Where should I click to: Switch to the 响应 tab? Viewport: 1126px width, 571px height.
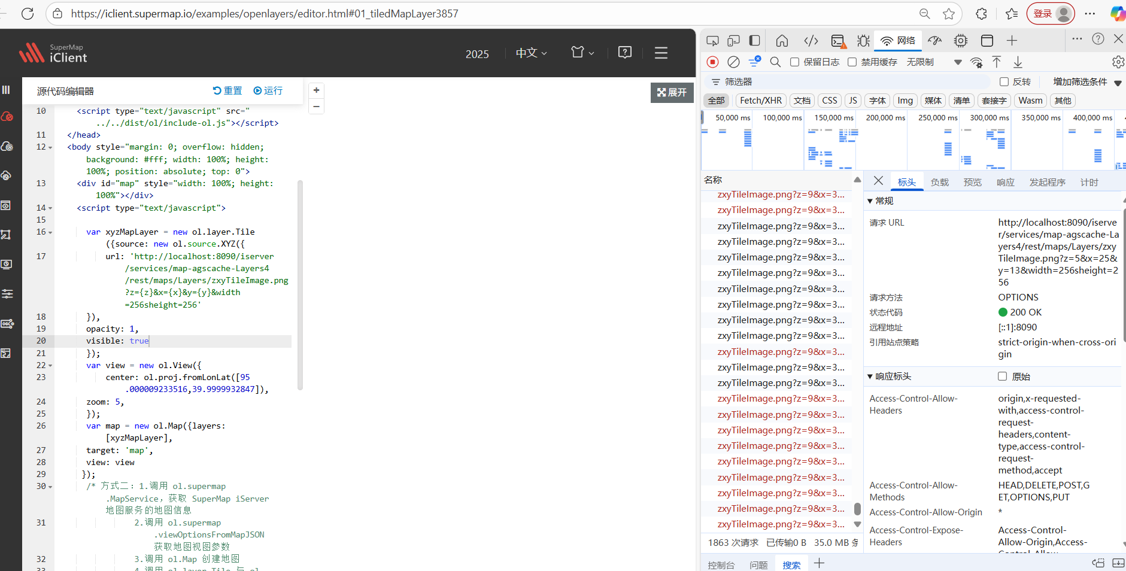[1005, 183]
